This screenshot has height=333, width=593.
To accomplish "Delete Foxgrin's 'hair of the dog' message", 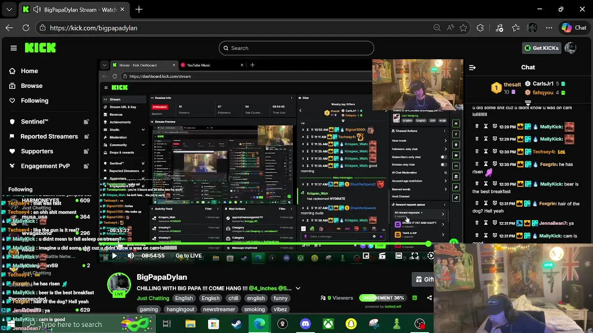I will point(477,203).
